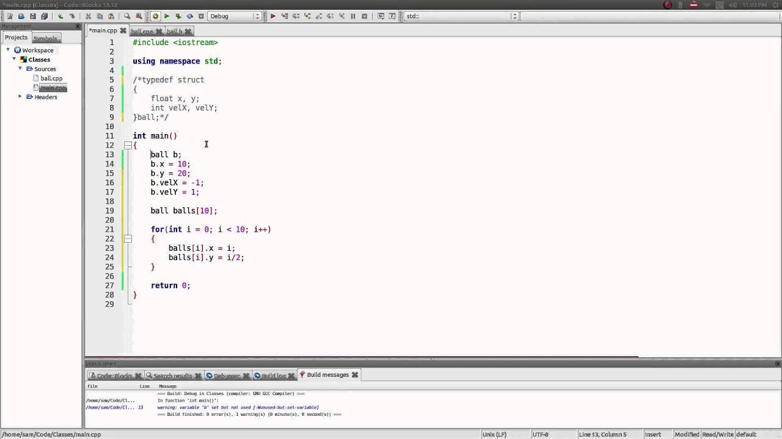Screen dimensions: 782x439
Task: Collapse the Workspace tree node
Action: tap(7, 50)
